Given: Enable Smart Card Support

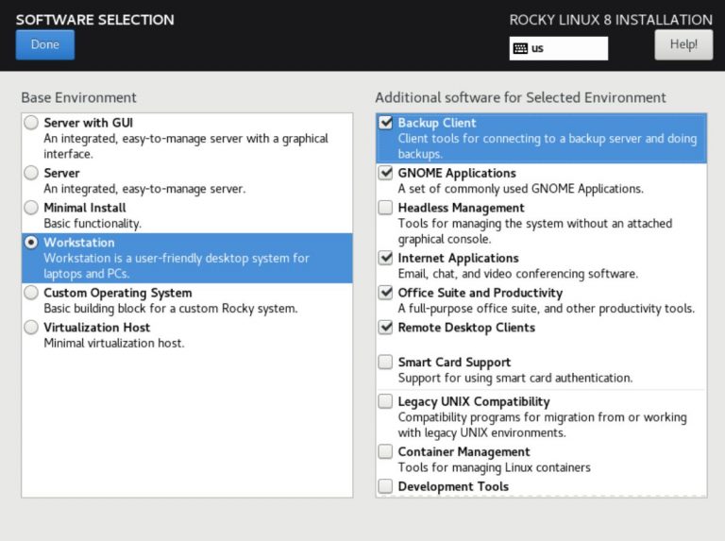Looking at the screenshot, I should pos(385,362).
